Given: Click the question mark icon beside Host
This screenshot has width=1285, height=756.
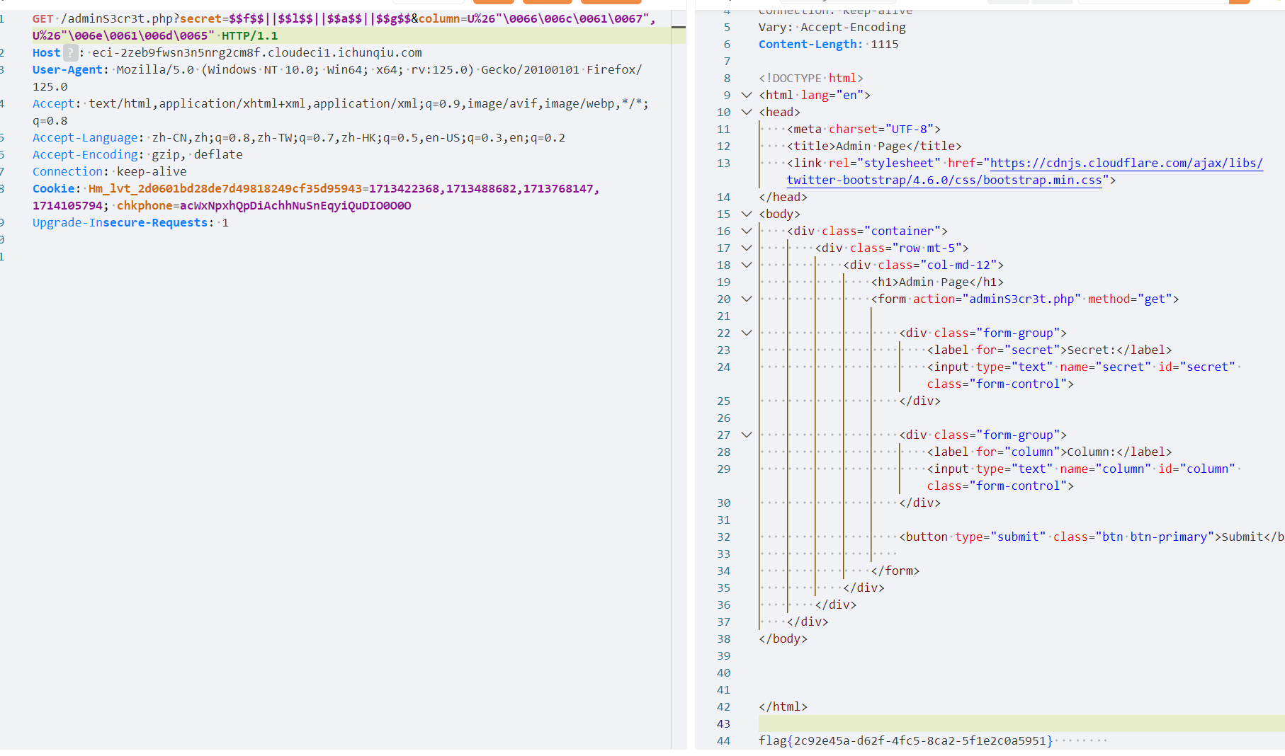Looking at the screenshot, I should click(x=70, y=52).
